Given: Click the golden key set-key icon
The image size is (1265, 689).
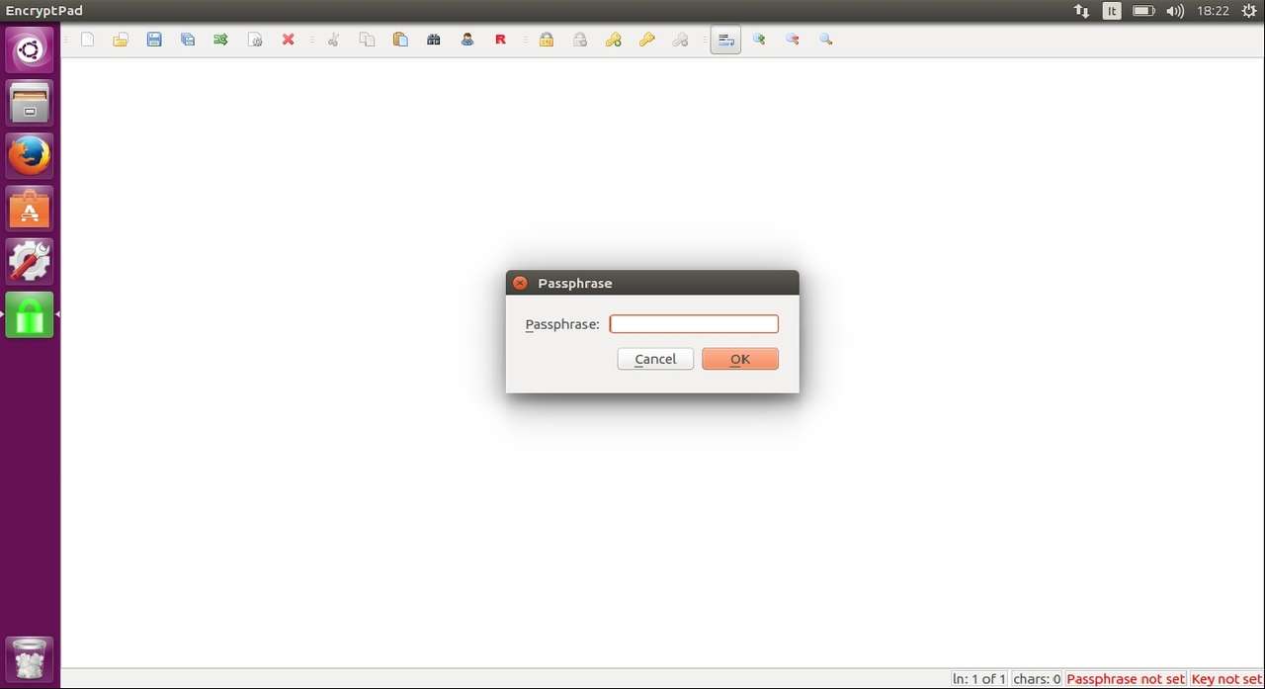Looking at the screenshot, I should (x=647, y=40).
